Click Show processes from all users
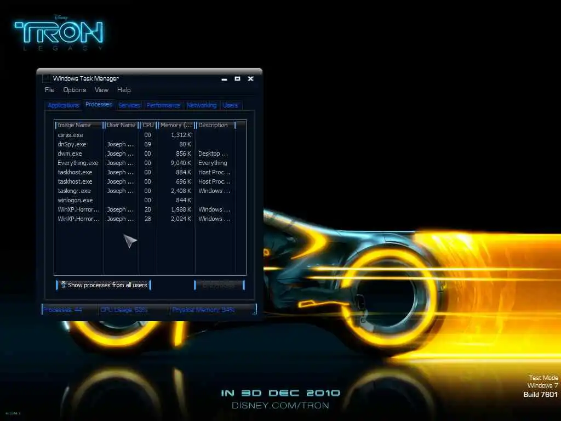The height and width of the screenshot is (421, 561). [x=104, y=285]
